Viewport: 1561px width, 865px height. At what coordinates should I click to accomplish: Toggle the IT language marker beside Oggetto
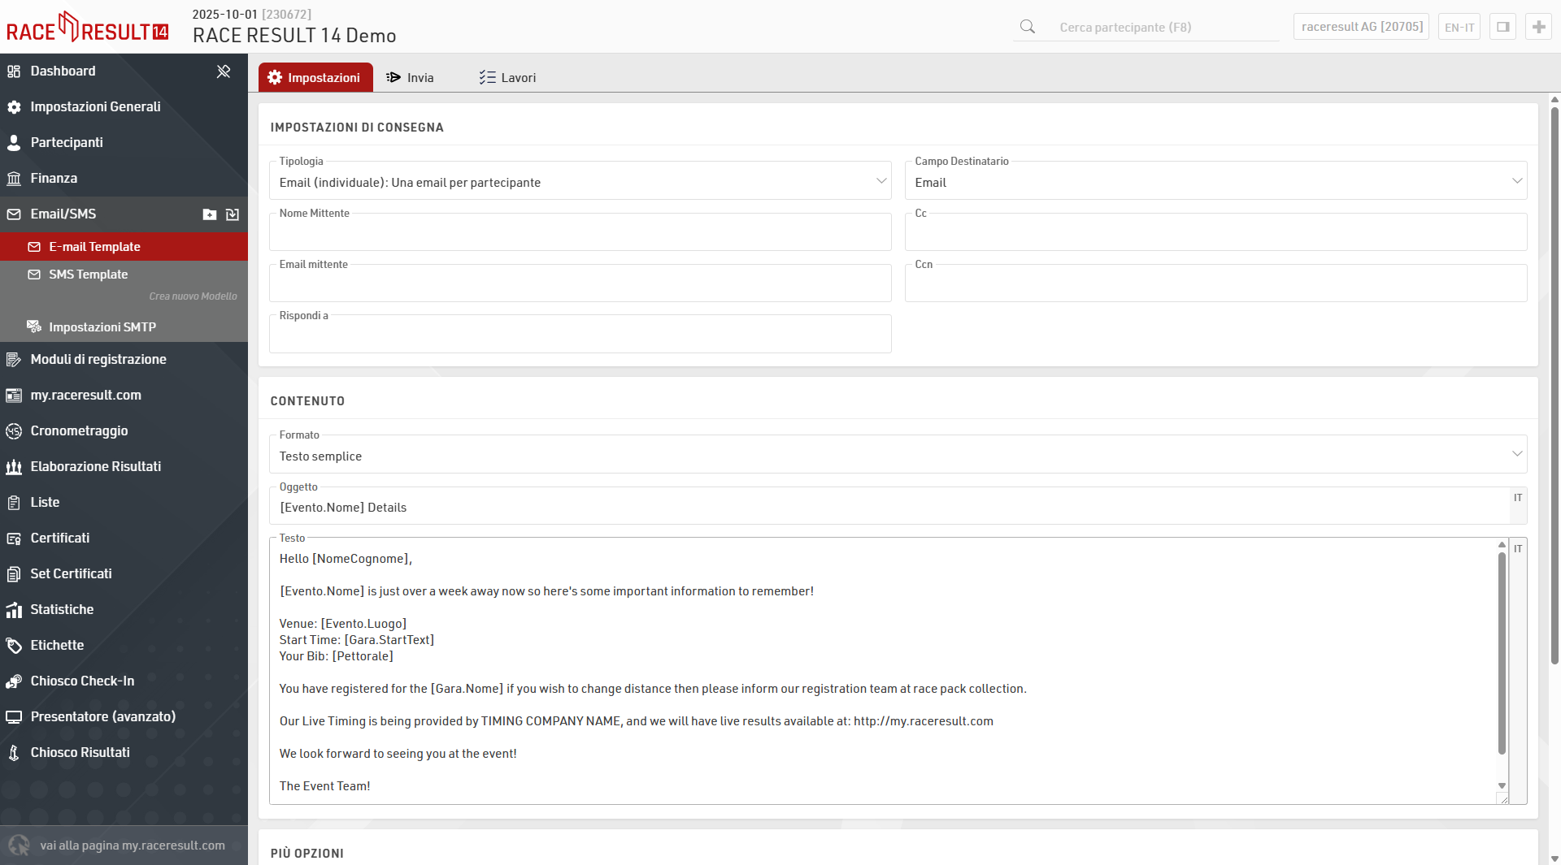tap(1518, 498)
